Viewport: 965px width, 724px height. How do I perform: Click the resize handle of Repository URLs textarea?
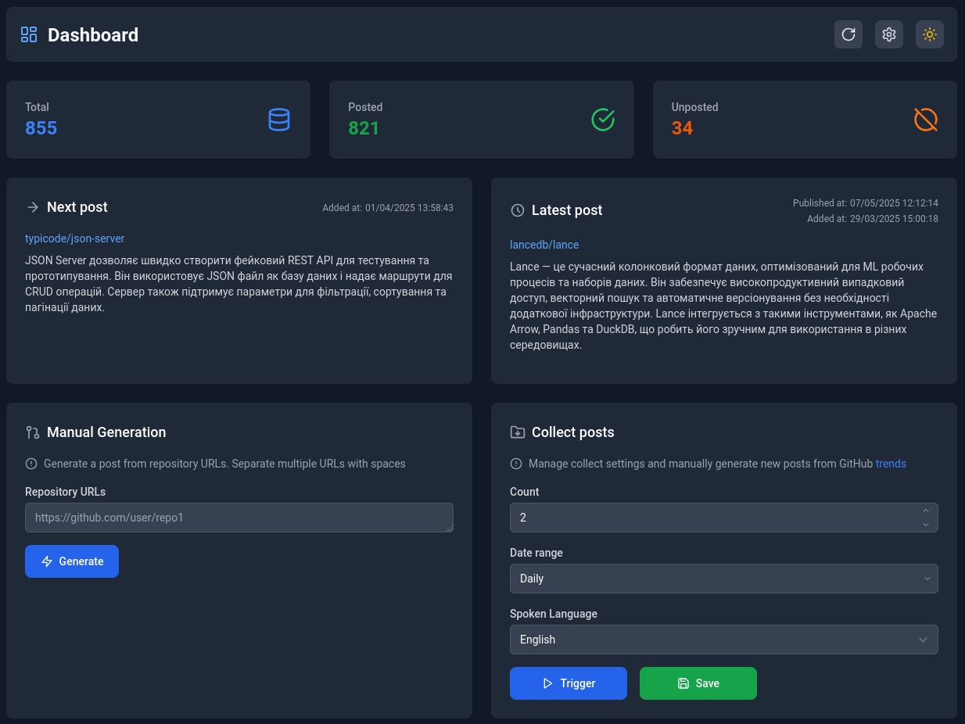pos(449,528)
